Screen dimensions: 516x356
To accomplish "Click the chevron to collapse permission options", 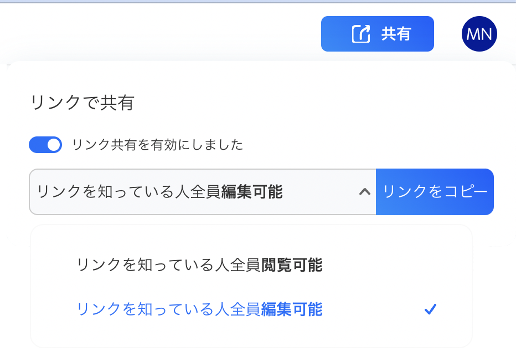I will (x=364, y=192).
